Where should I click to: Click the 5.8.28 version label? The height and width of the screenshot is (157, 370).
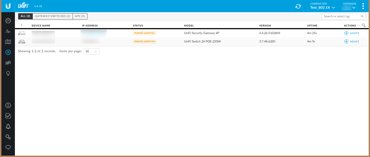coord(38,6)
